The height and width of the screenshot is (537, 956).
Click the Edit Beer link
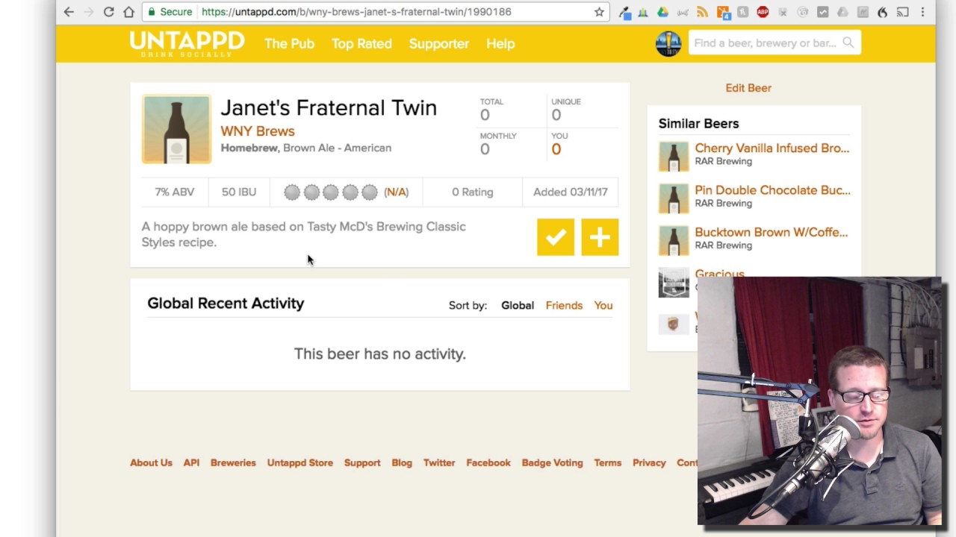[x=748, y=88]
